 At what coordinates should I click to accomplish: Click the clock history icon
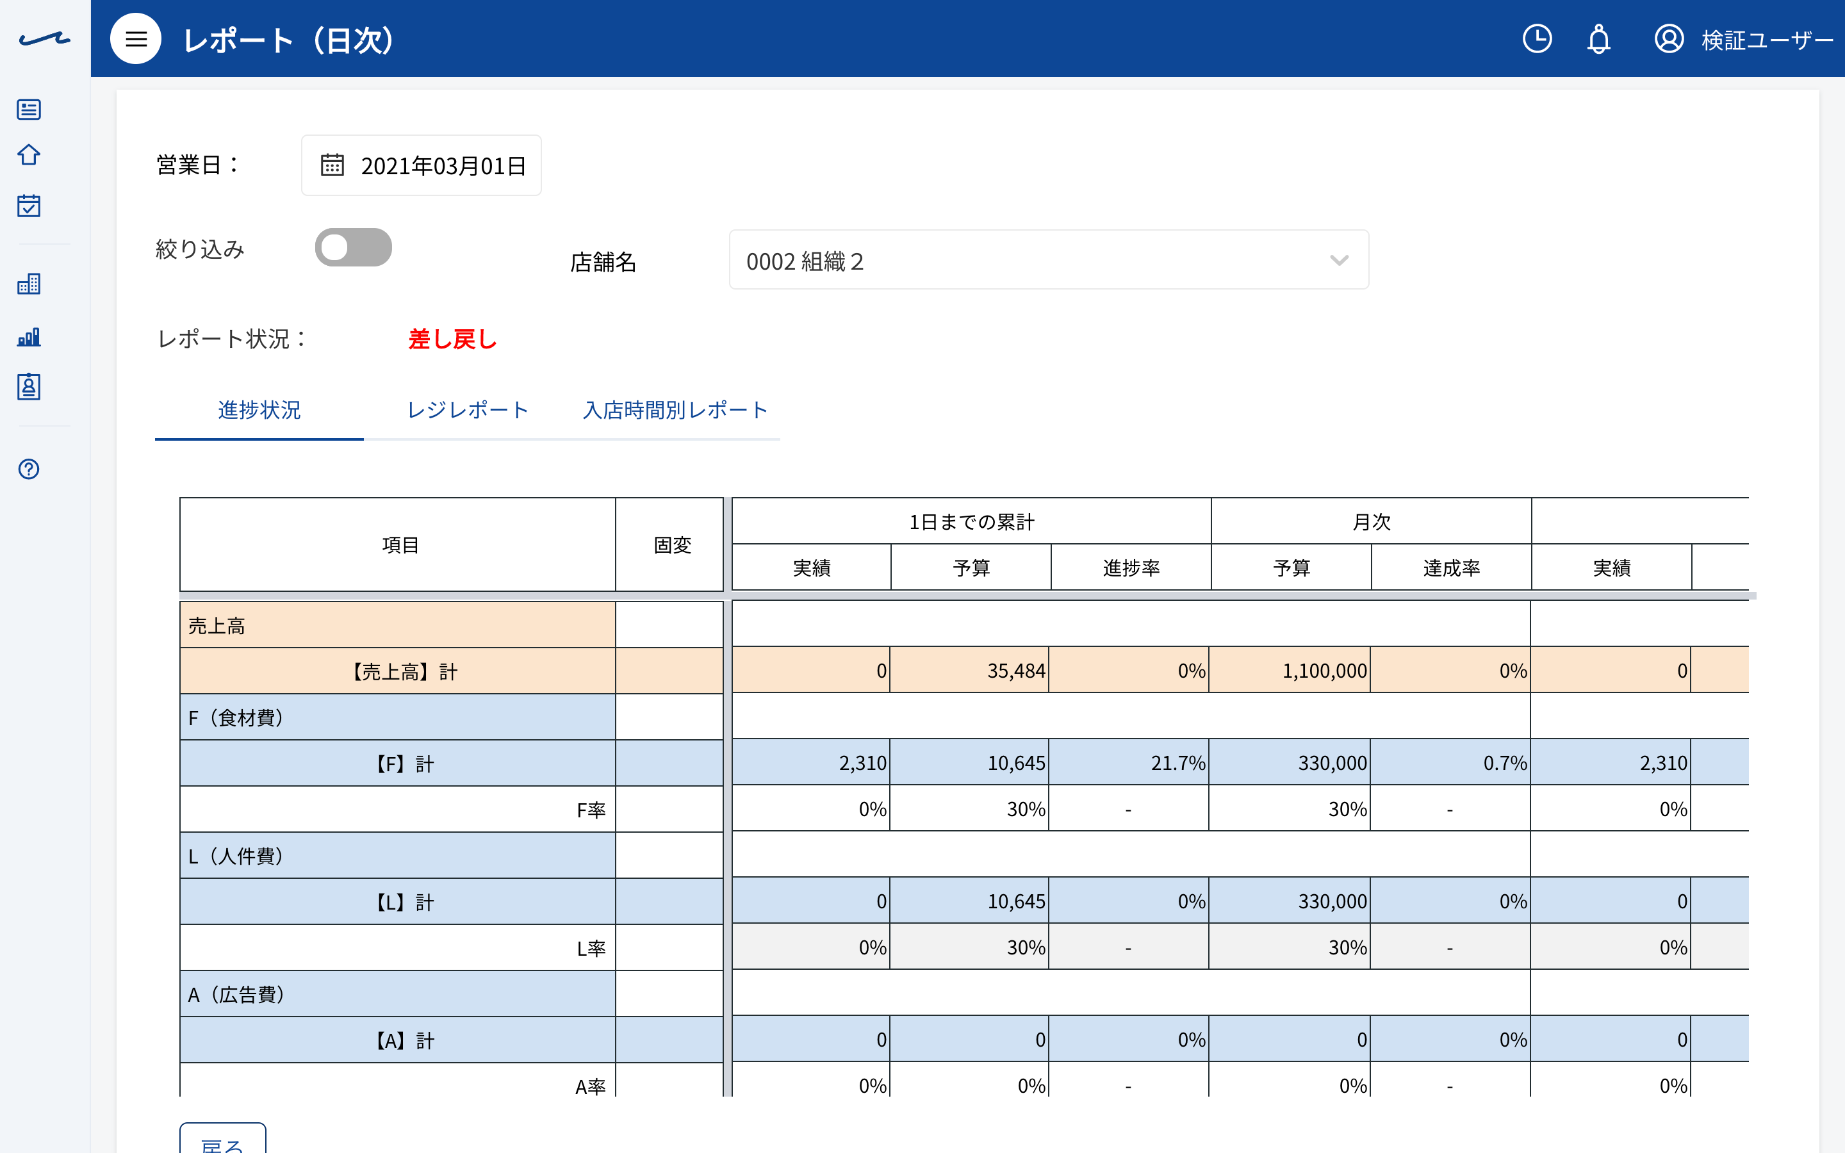coord(1537,39)
